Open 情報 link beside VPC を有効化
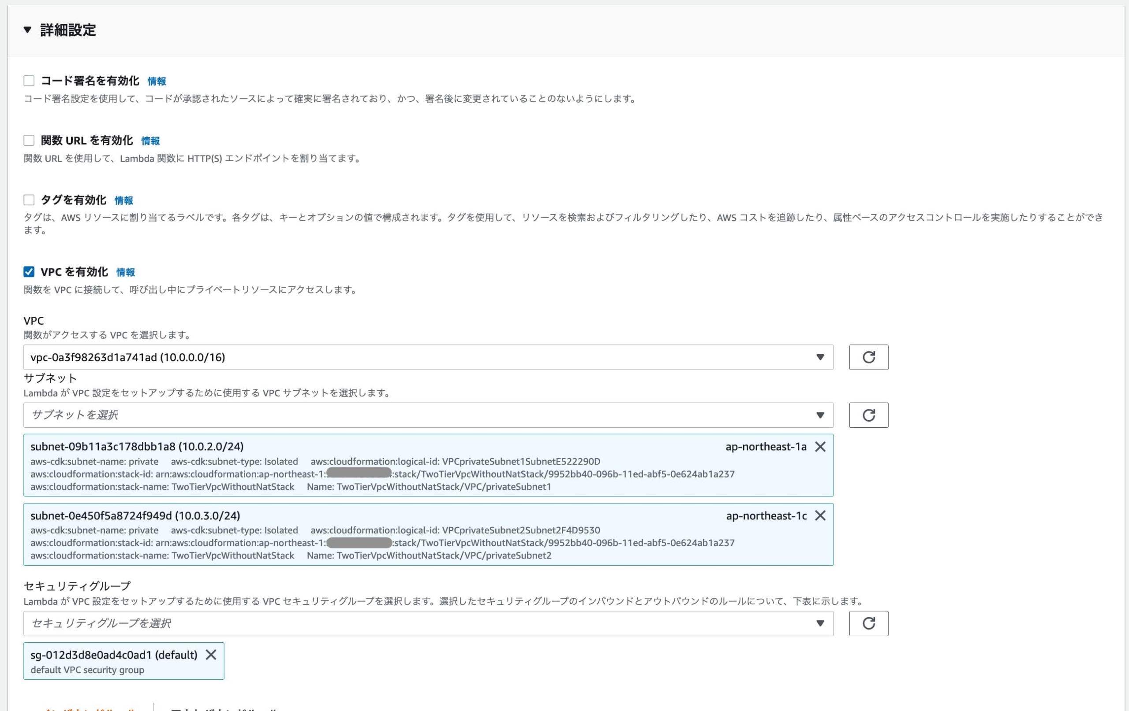The height and width of the screenshot is (711, 1129). click(125, 272)
